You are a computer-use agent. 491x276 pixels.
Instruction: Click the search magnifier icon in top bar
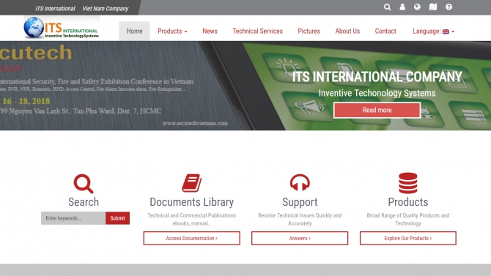388,7
